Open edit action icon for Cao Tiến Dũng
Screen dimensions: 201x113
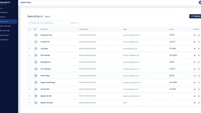pyautogui.click(x=195, y=69)
